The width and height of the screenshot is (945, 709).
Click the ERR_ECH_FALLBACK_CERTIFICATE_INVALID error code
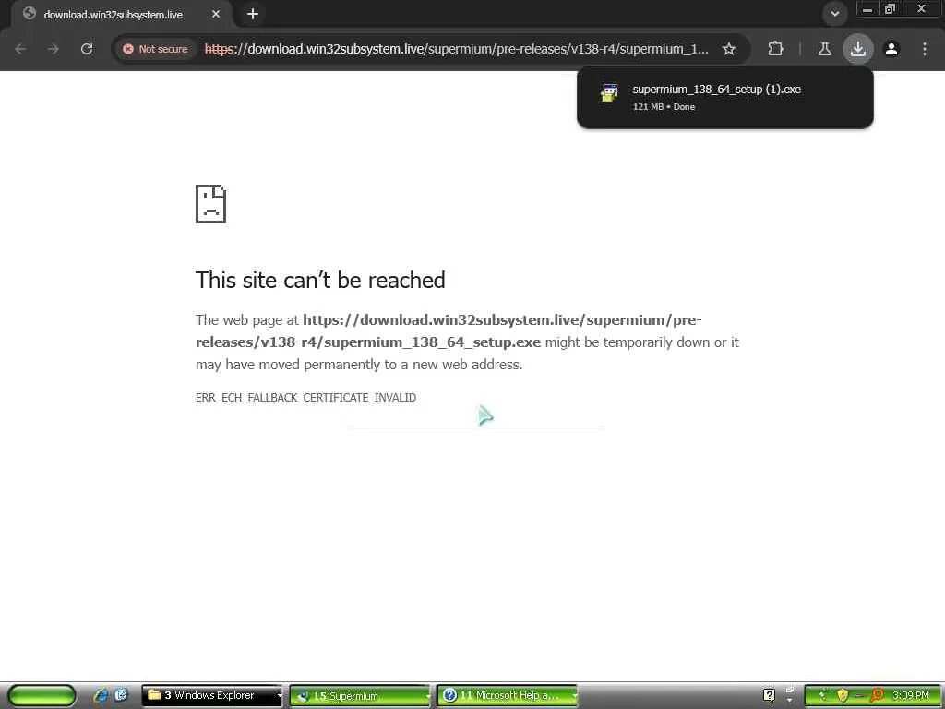(305, 397)
